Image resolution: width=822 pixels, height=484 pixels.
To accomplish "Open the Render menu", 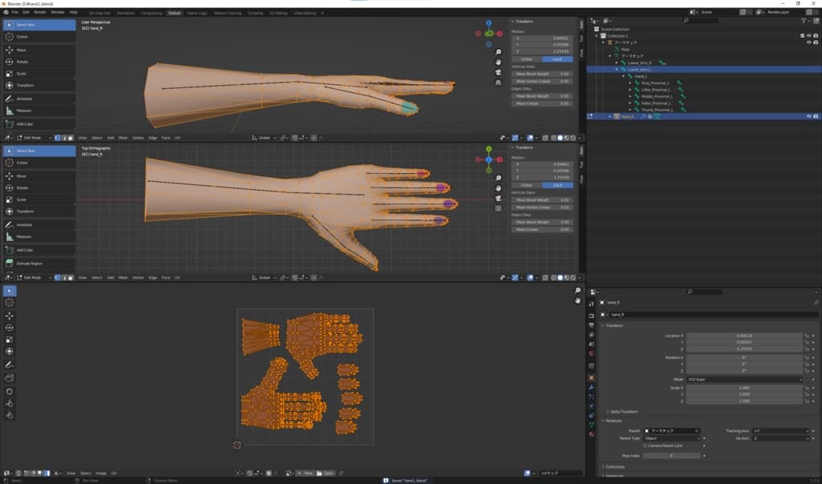I will tap(39, 12).
